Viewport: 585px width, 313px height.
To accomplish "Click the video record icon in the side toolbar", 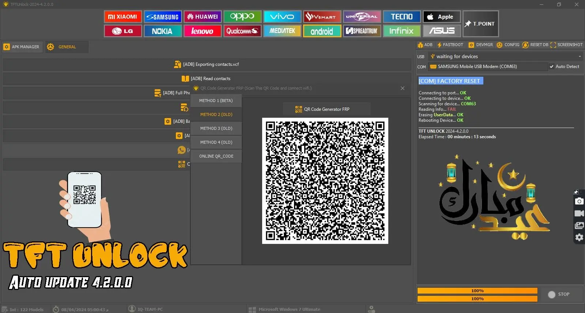I will pyautogui.click(x=579, y=213).
